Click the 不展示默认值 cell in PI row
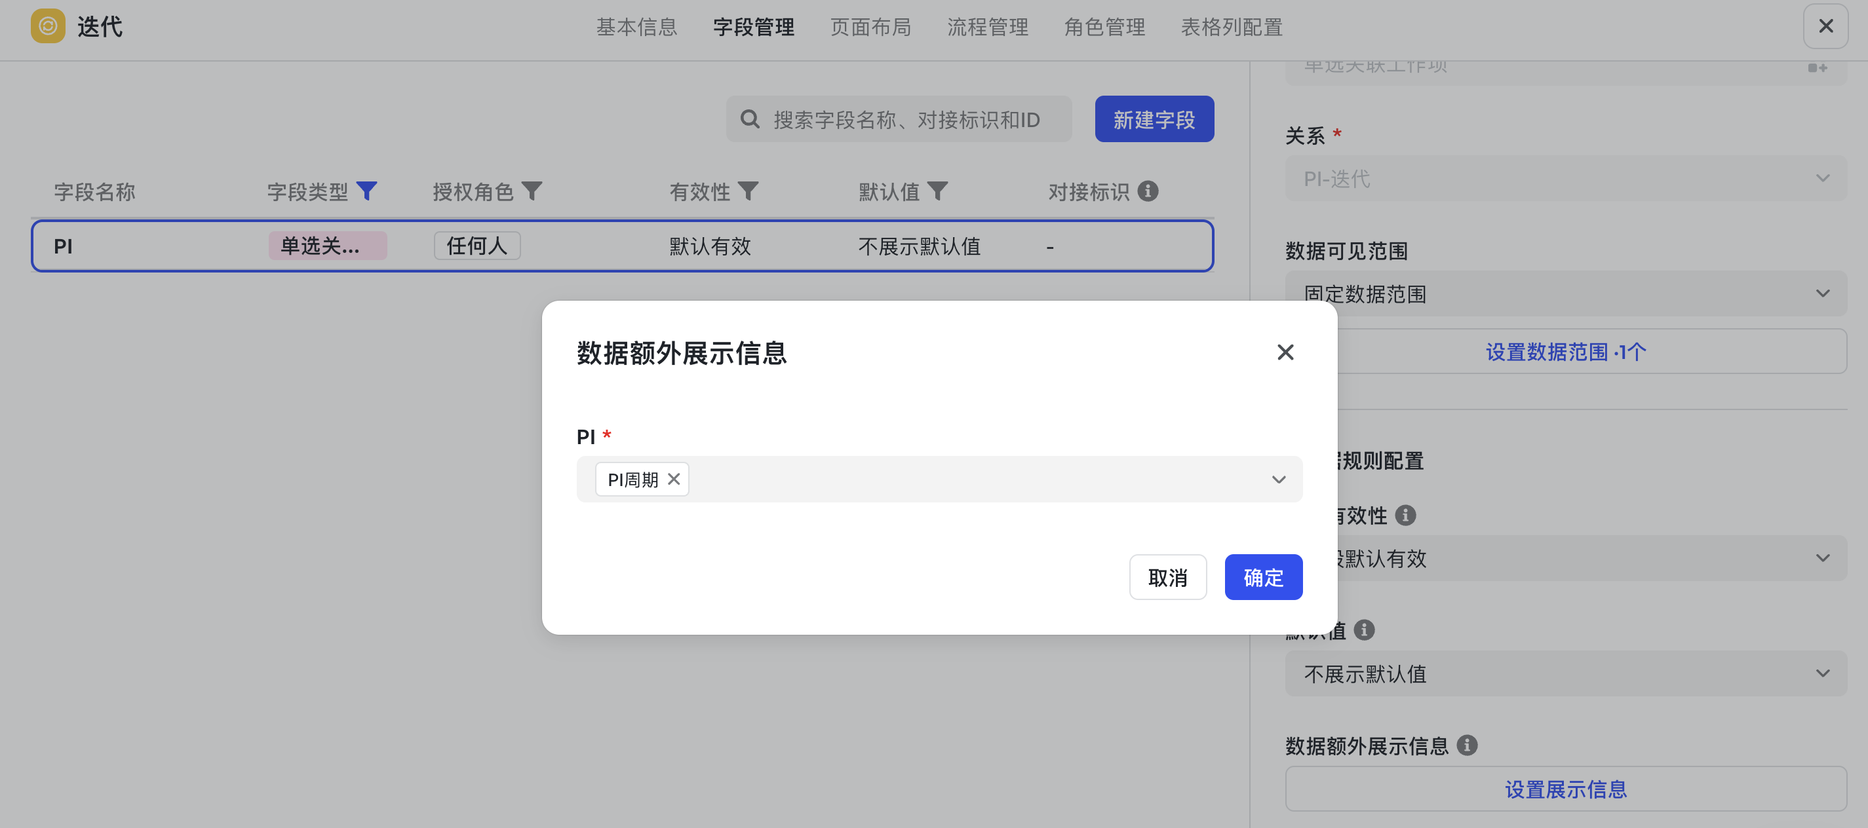Image resolution: width=1868 pixels, height=828 pixels. pos(919,246)
